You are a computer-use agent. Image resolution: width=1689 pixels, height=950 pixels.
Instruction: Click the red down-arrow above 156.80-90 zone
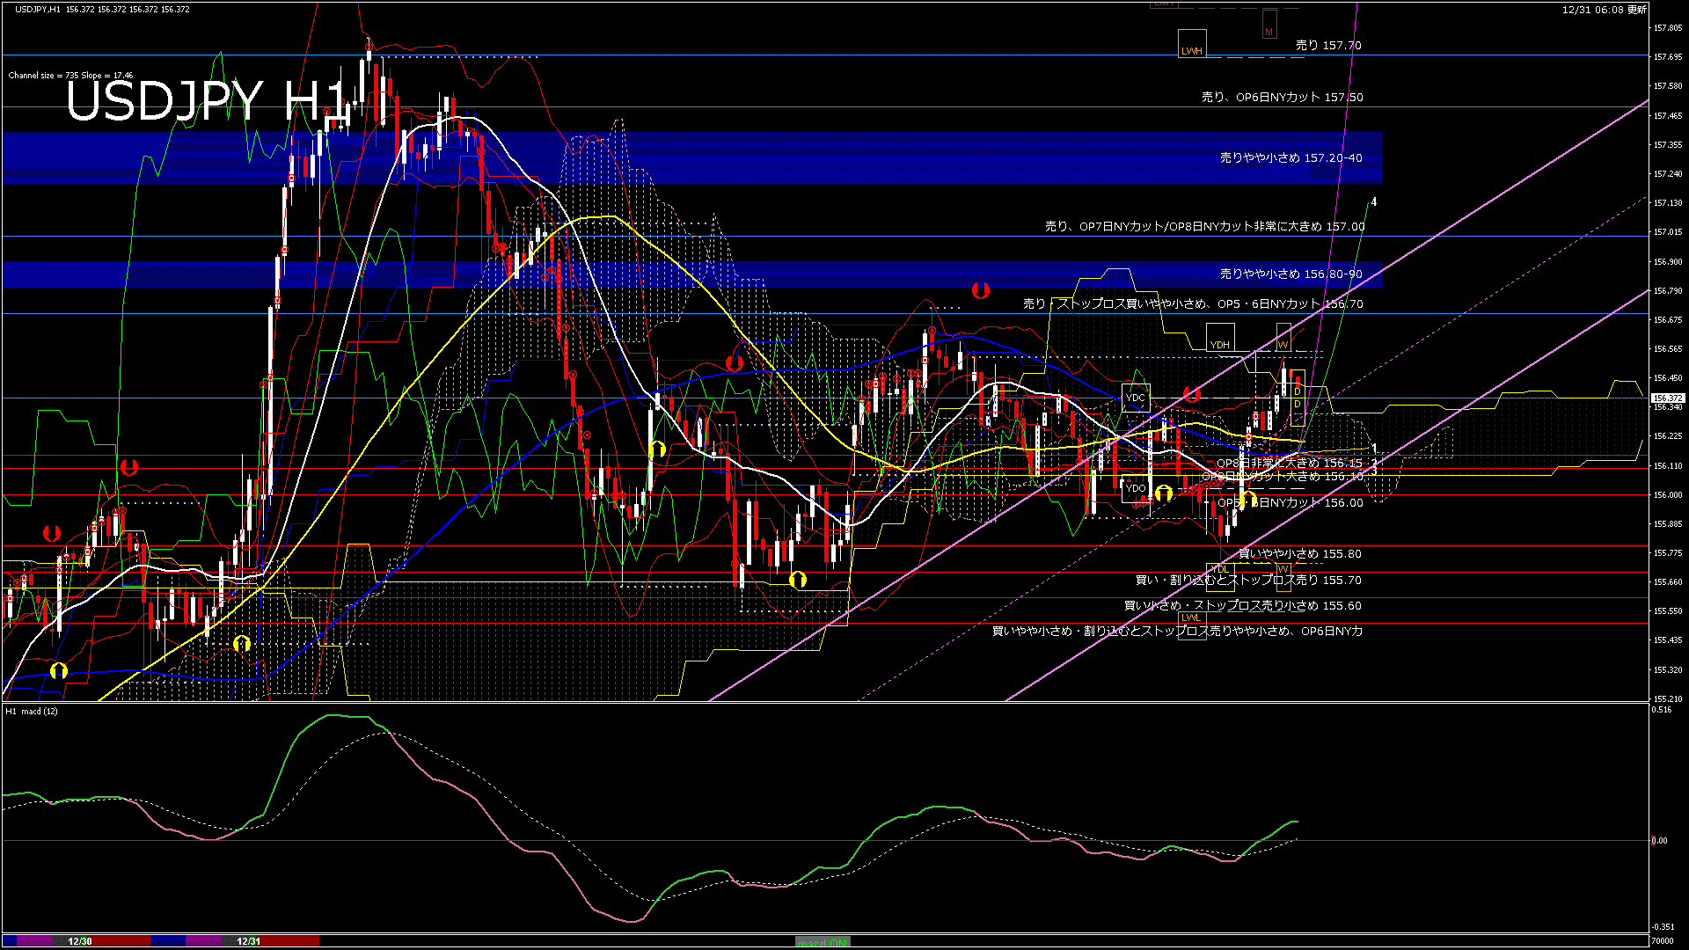[980, 289]
